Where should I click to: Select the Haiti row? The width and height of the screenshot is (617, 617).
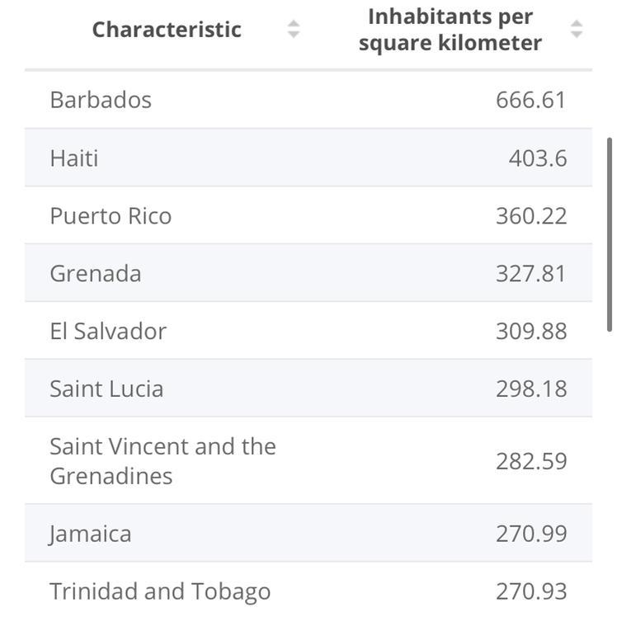coord(308,158)
